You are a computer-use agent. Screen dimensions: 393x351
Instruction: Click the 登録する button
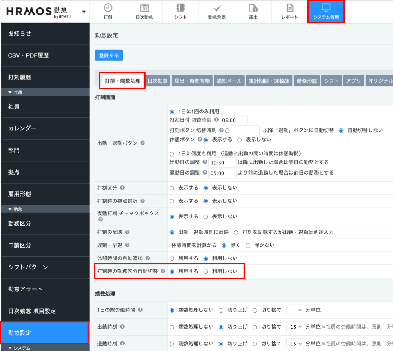click(109, 55)
